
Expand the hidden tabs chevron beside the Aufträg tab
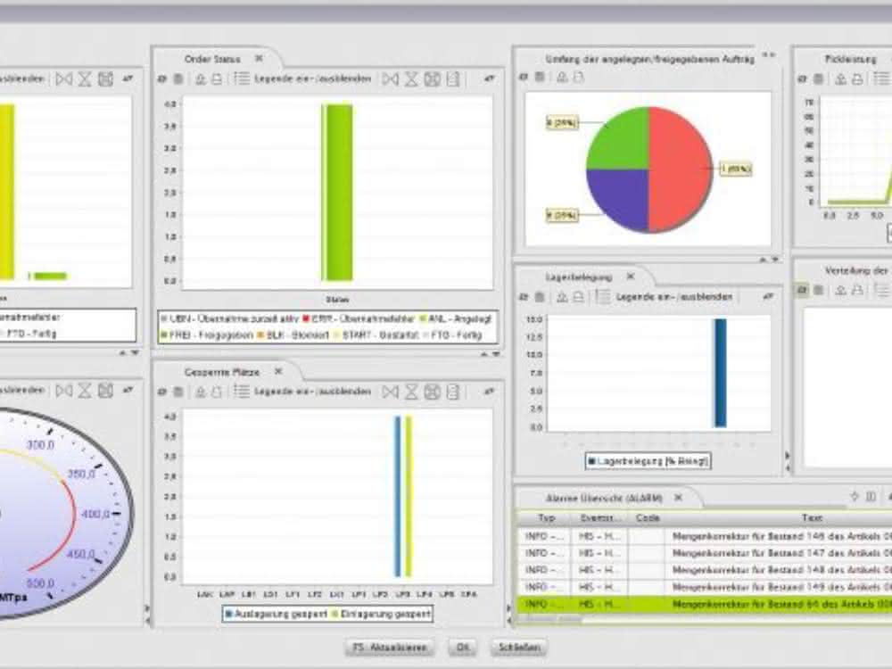pyautogui.click(x=769, y=55)
